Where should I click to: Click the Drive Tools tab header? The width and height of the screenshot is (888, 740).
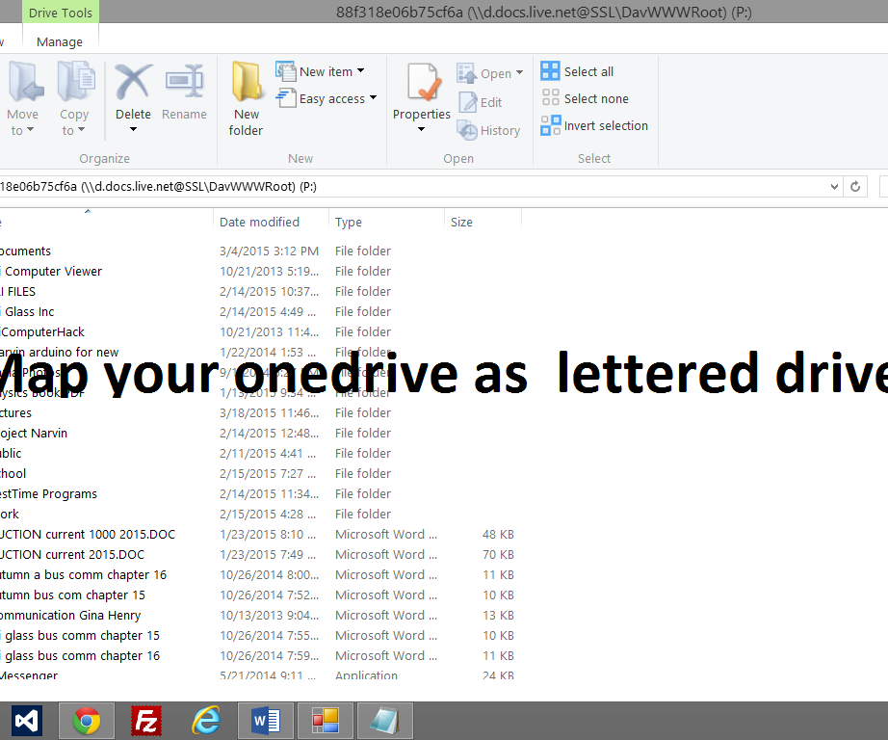(x=60, y=13)
